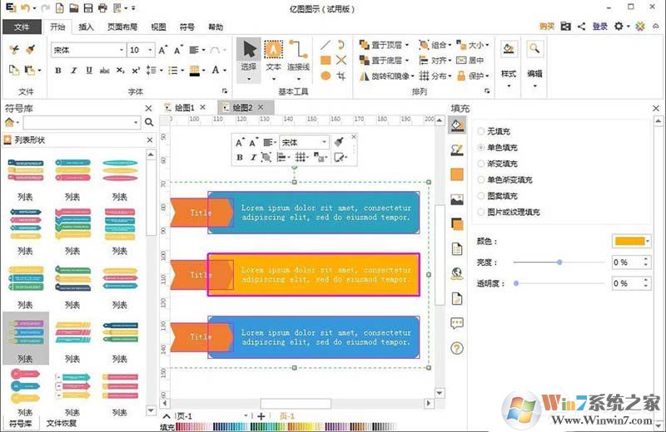Select Solid Fill (单色填充) option
The height and width of the screenshot is (432, 666).
point(481,148)
